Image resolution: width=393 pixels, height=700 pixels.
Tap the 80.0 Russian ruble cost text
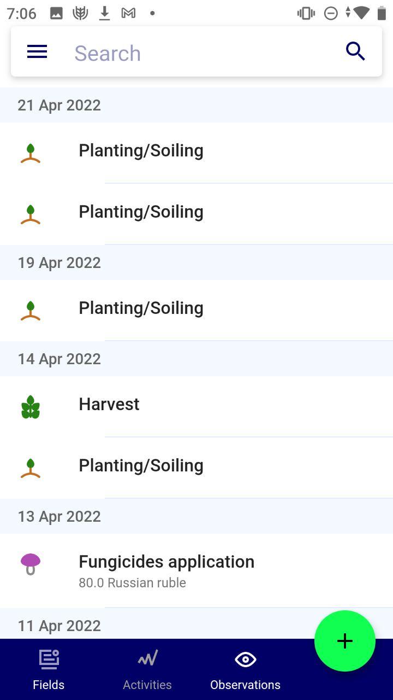[x=132, y=583]
